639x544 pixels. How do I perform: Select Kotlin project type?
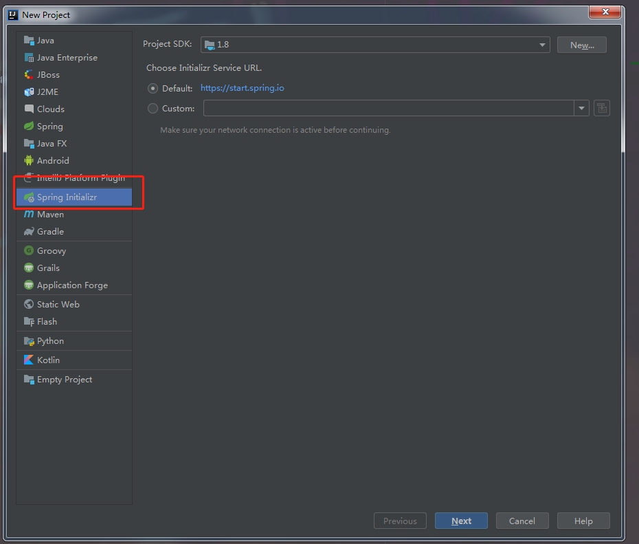tap(74, 360)
